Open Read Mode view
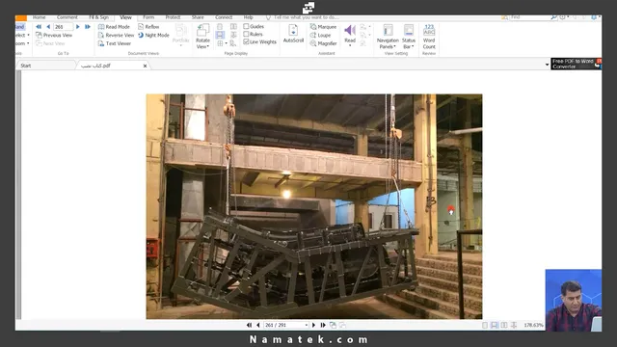The image size is (617, 347). (114, 27)
